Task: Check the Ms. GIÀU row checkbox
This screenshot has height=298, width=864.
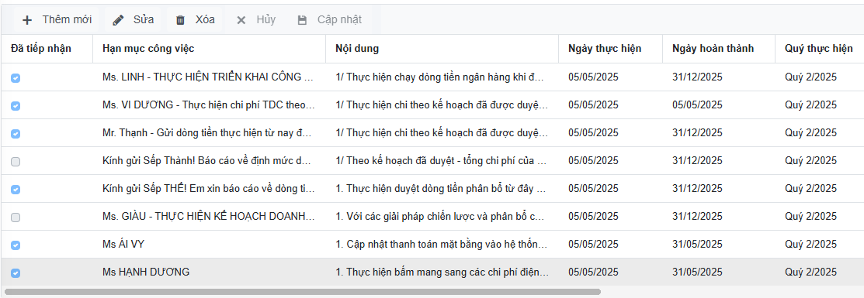Action: (16, 218)
